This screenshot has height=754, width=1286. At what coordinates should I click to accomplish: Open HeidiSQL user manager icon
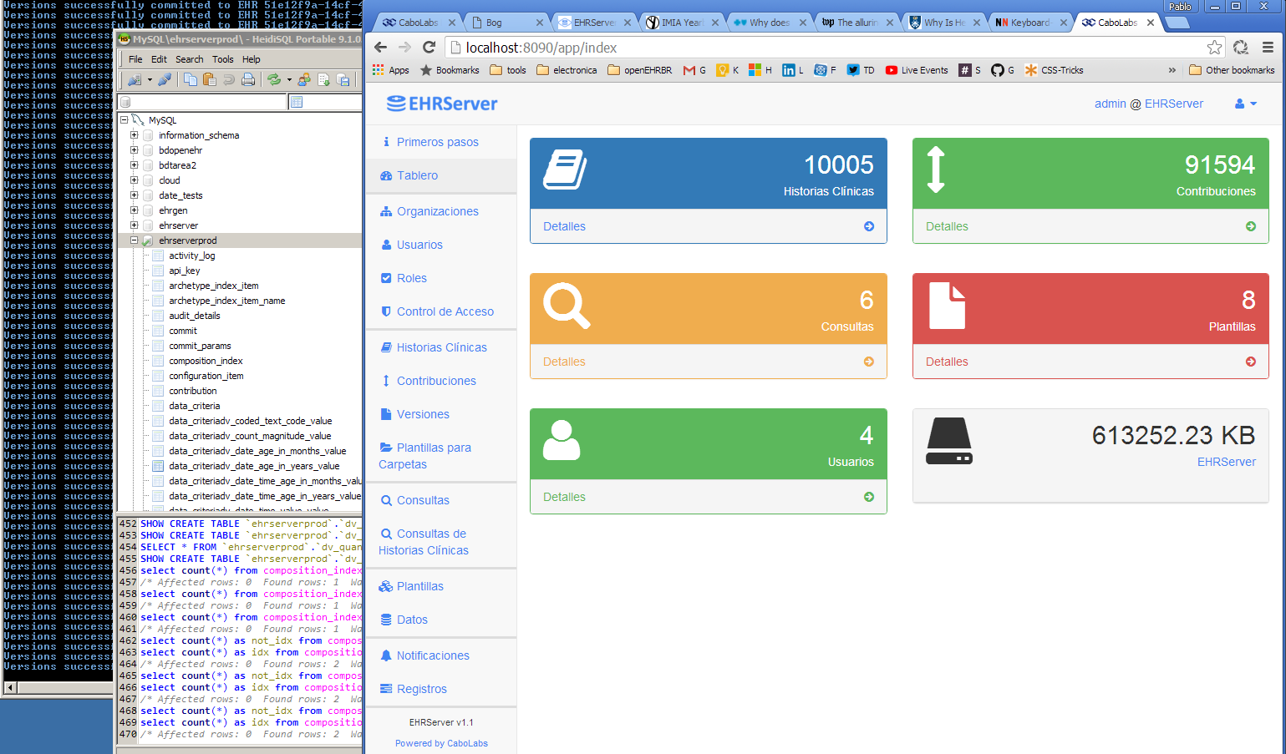pos(304,79)
